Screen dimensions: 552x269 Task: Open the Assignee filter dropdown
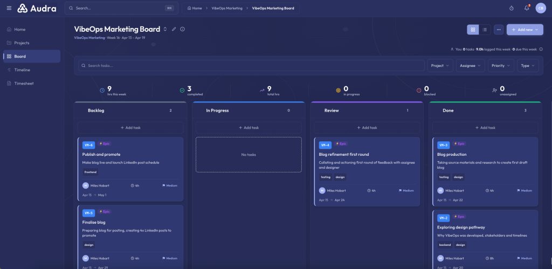pyautogui.click(x=470, y=65)
